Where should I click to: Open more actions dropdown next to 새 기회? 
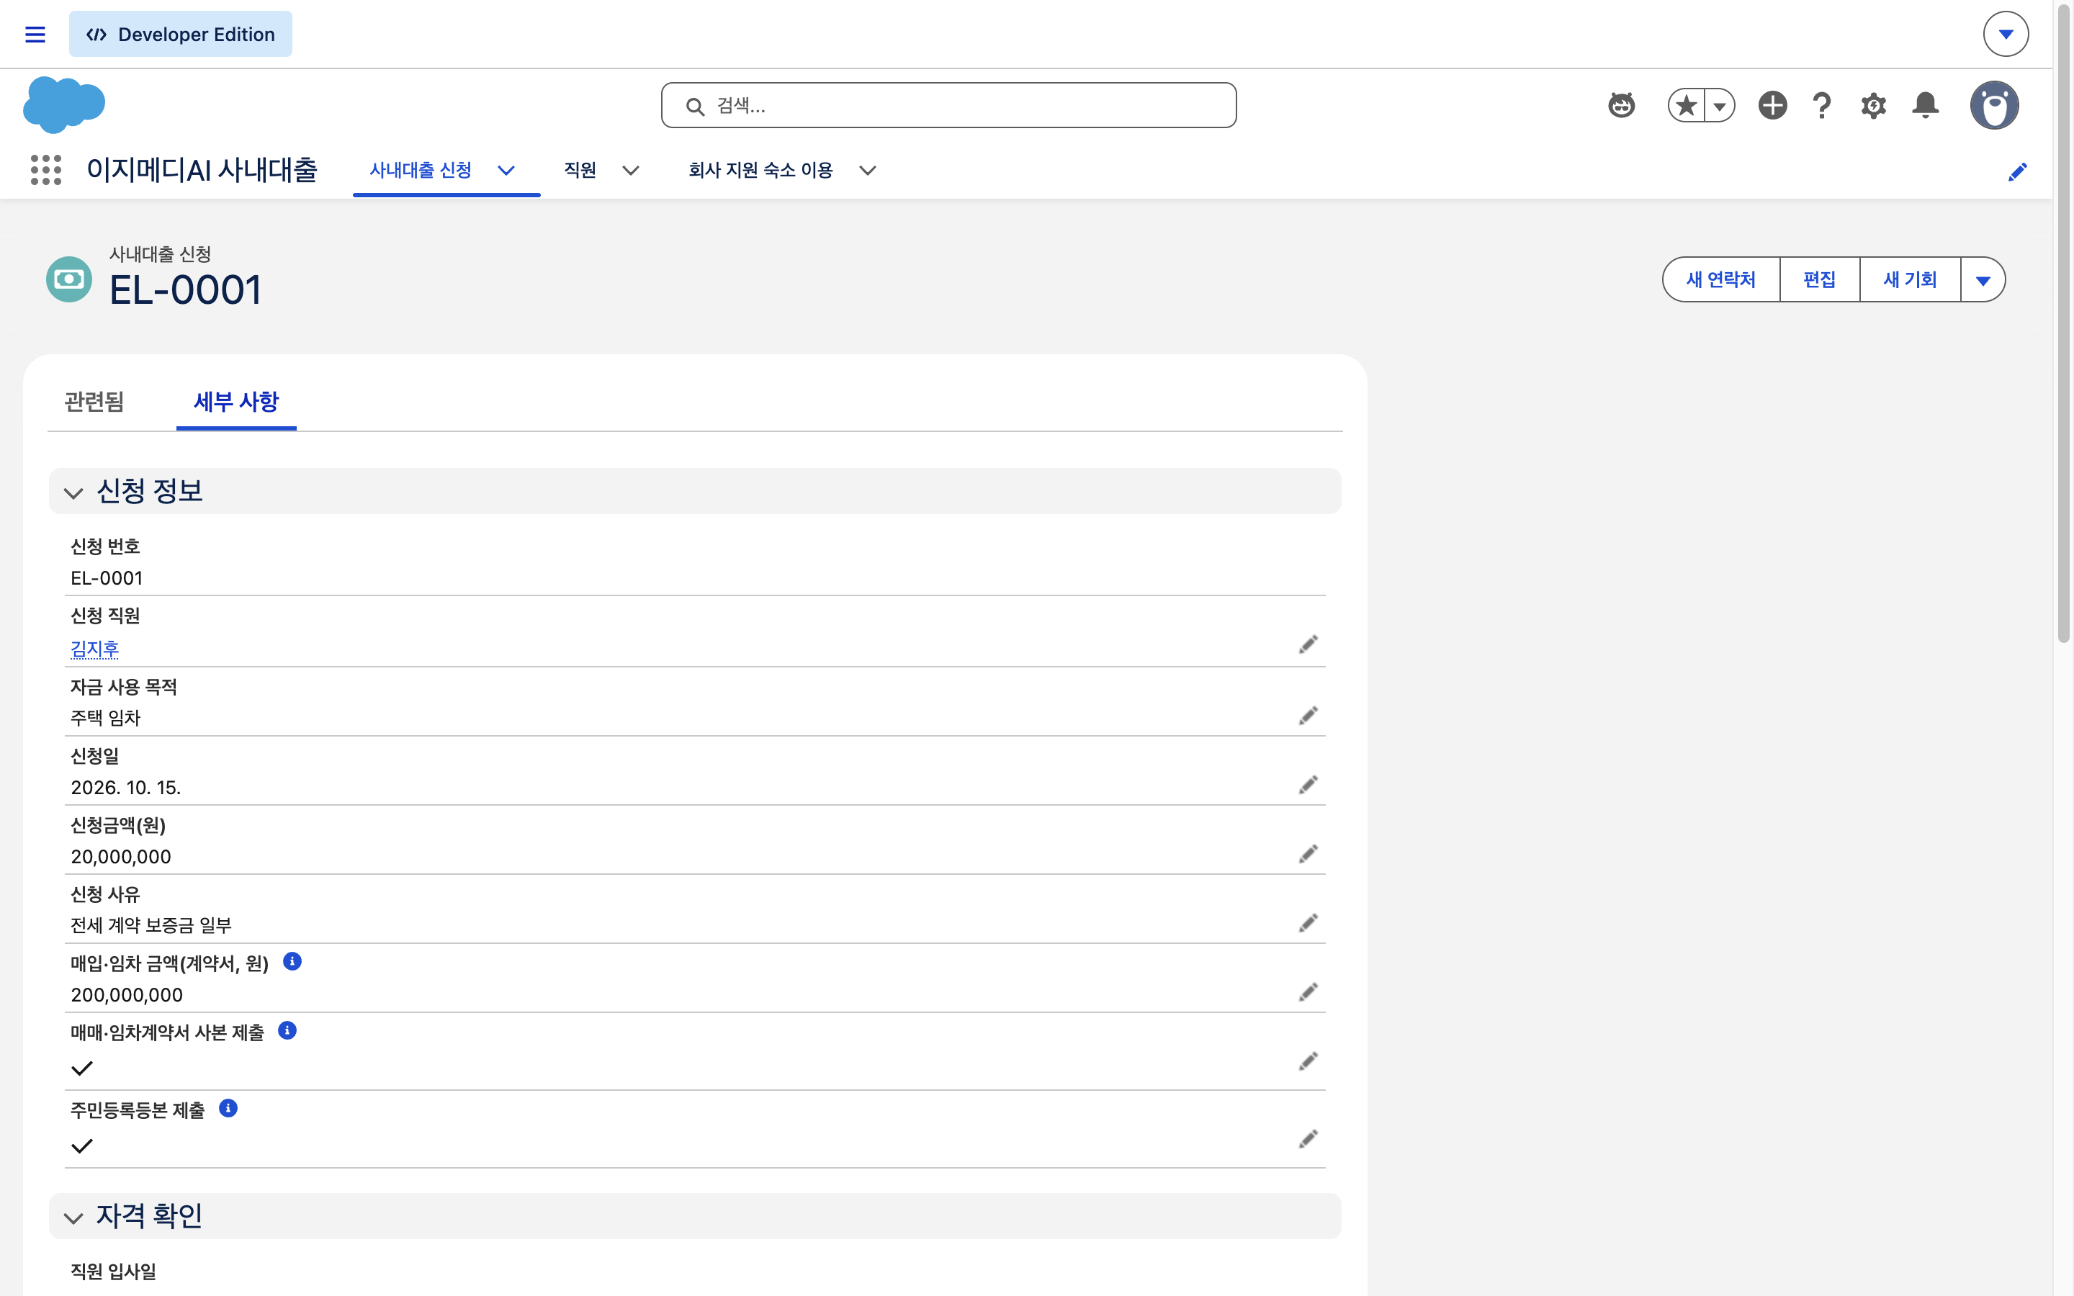click(x=1983, y=280)
